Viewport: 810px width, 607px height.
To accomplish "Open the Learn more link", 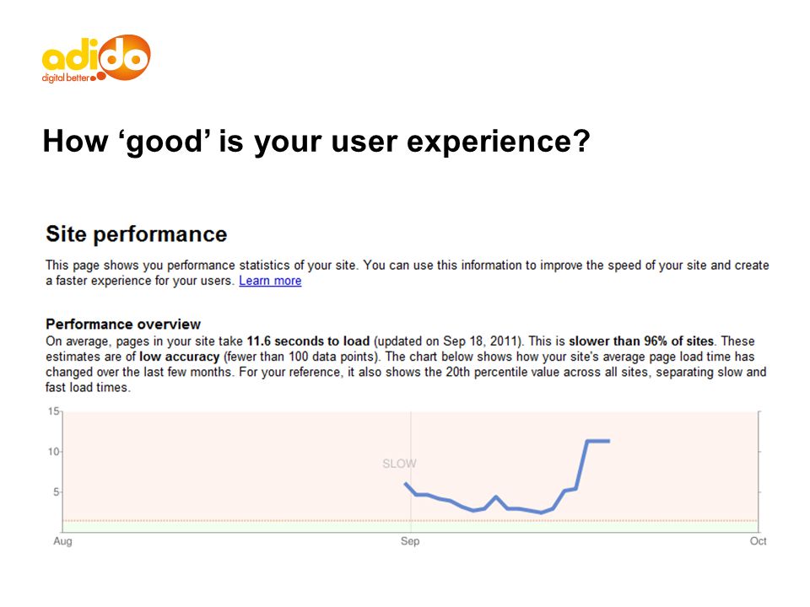I will click(270, 281).
